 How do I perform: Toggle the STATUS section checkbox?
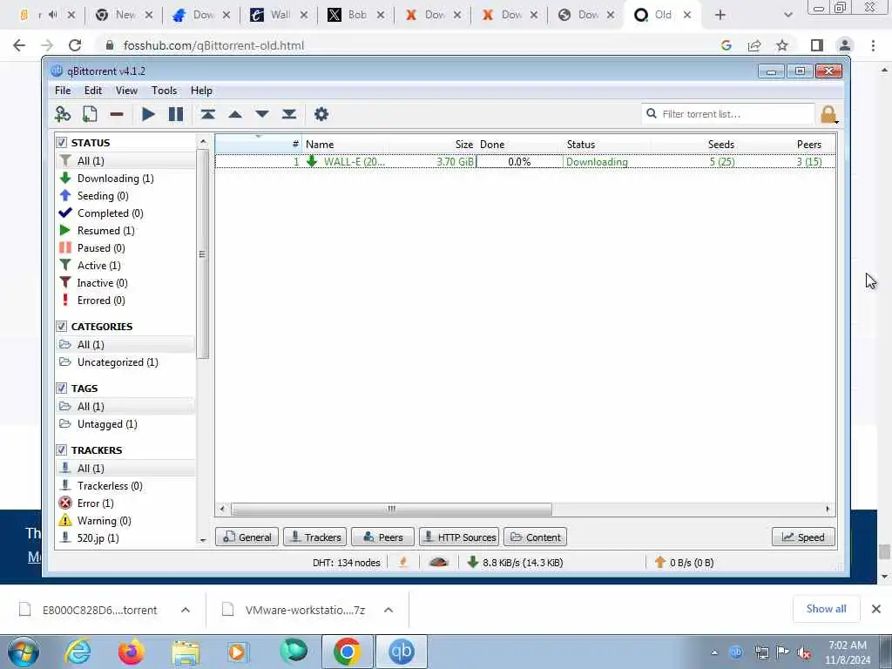click(62, 142)
